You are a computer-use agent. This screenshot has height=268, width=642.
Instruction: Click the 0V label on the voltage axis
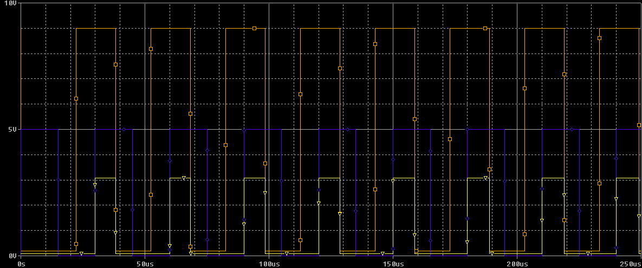pyautogui.click(x=13, y=256)
